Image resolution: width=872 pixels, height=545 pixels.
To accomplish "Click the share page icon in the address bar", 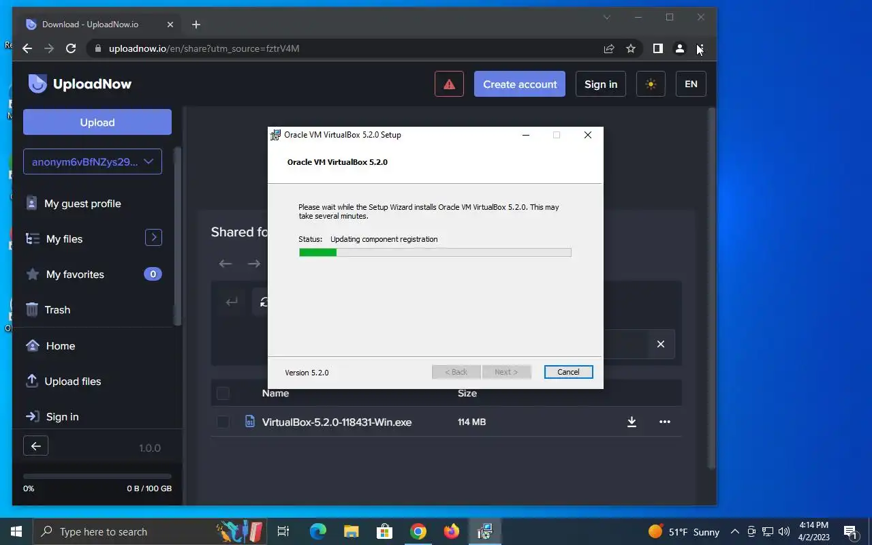I will point(609,48).
